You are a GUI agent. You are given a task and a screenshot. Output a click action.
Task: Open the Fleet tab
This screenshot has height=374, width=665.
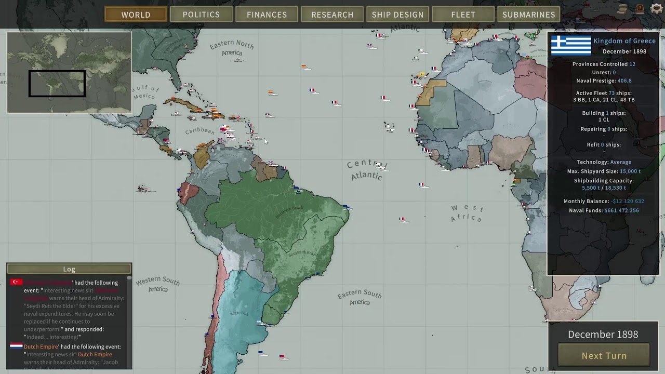[x=463, y=15]
